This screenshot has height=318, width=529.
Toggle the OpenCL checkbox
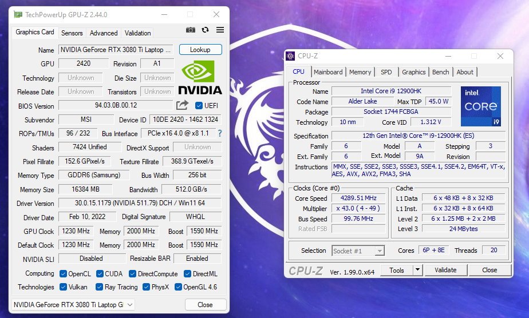63,273
